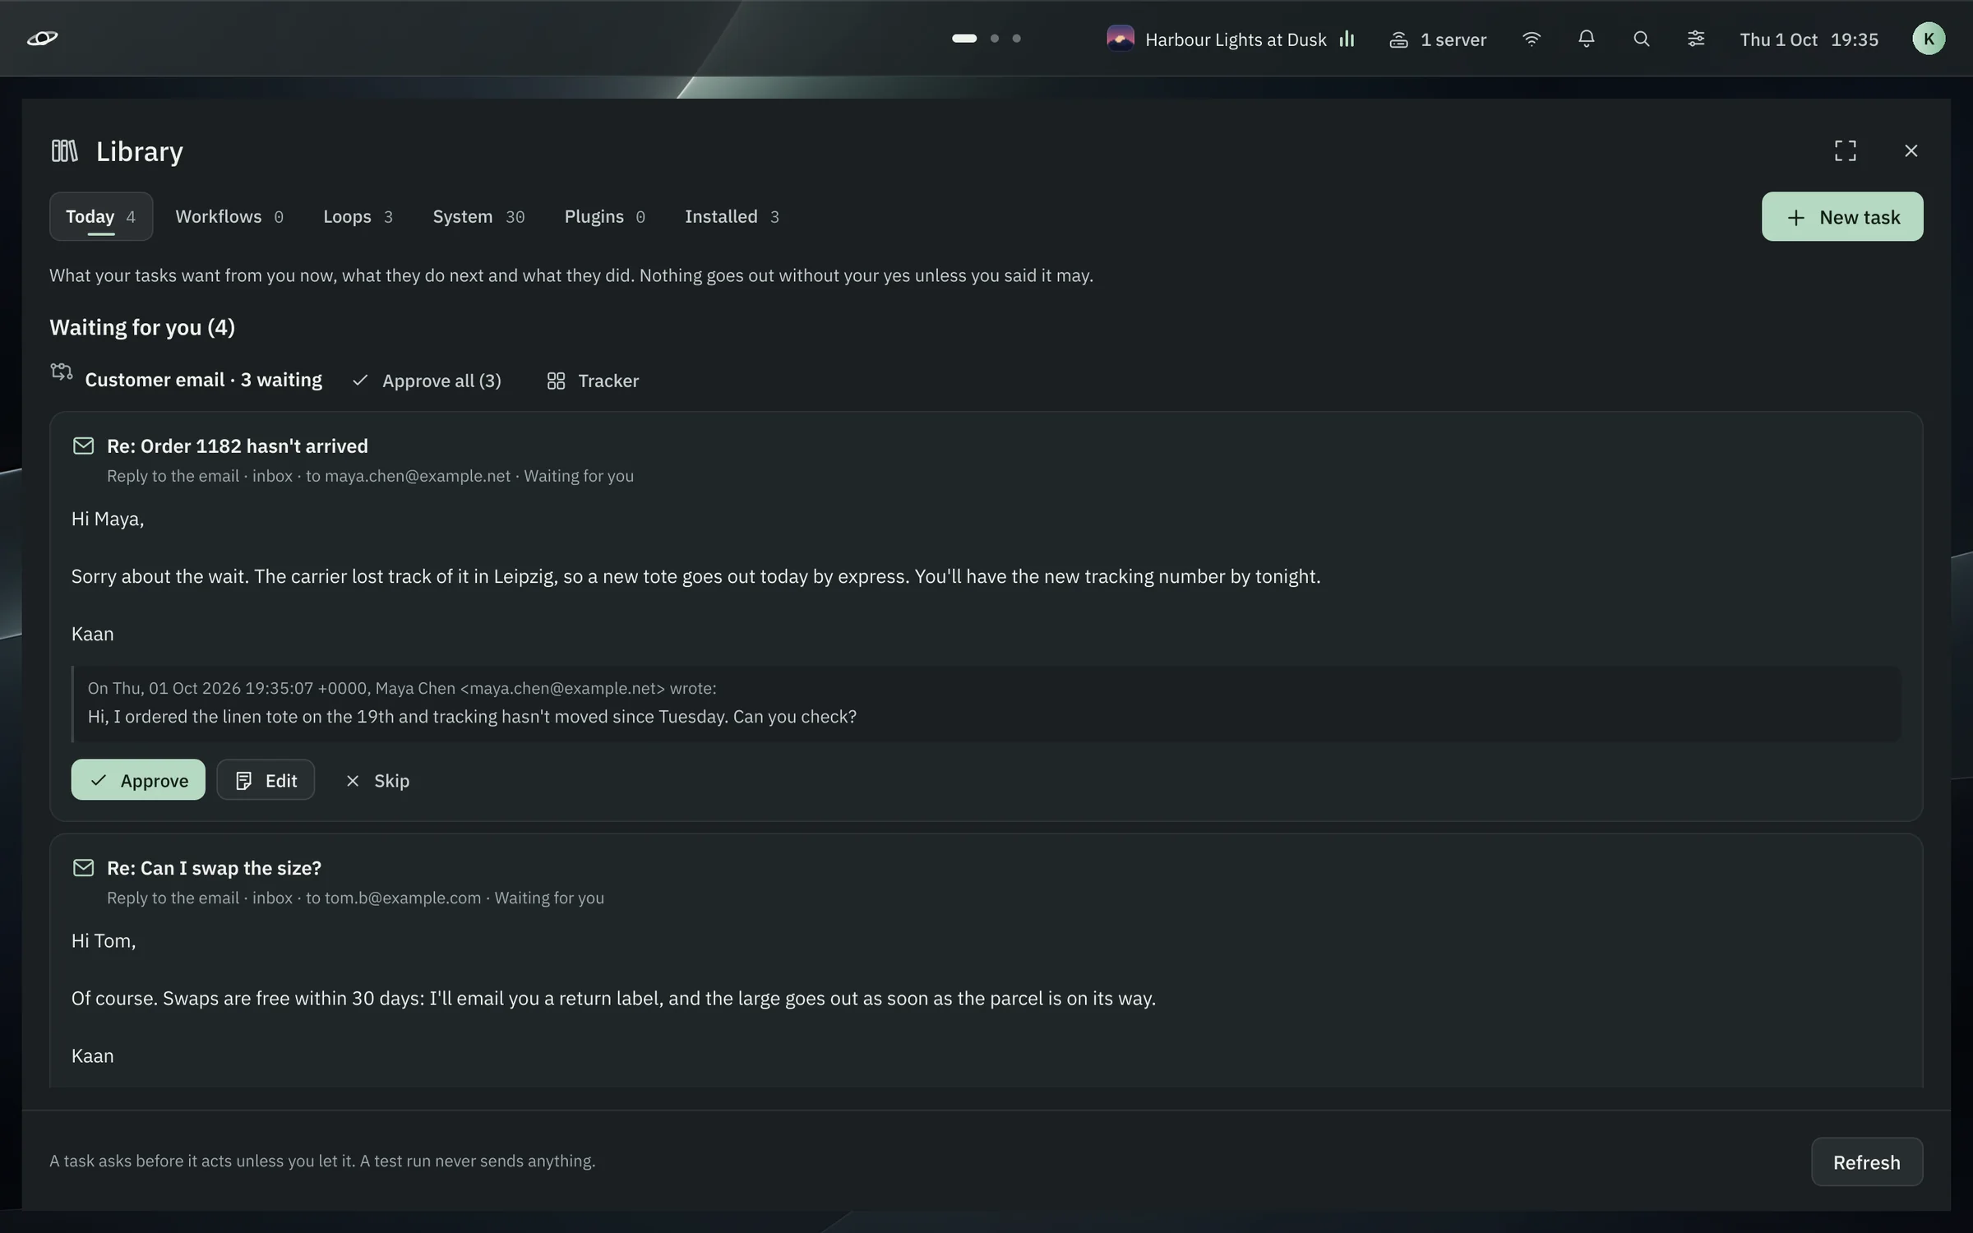Open the 1 server indicator
Screen dimensions: 1973x1233
[1438, 39]
